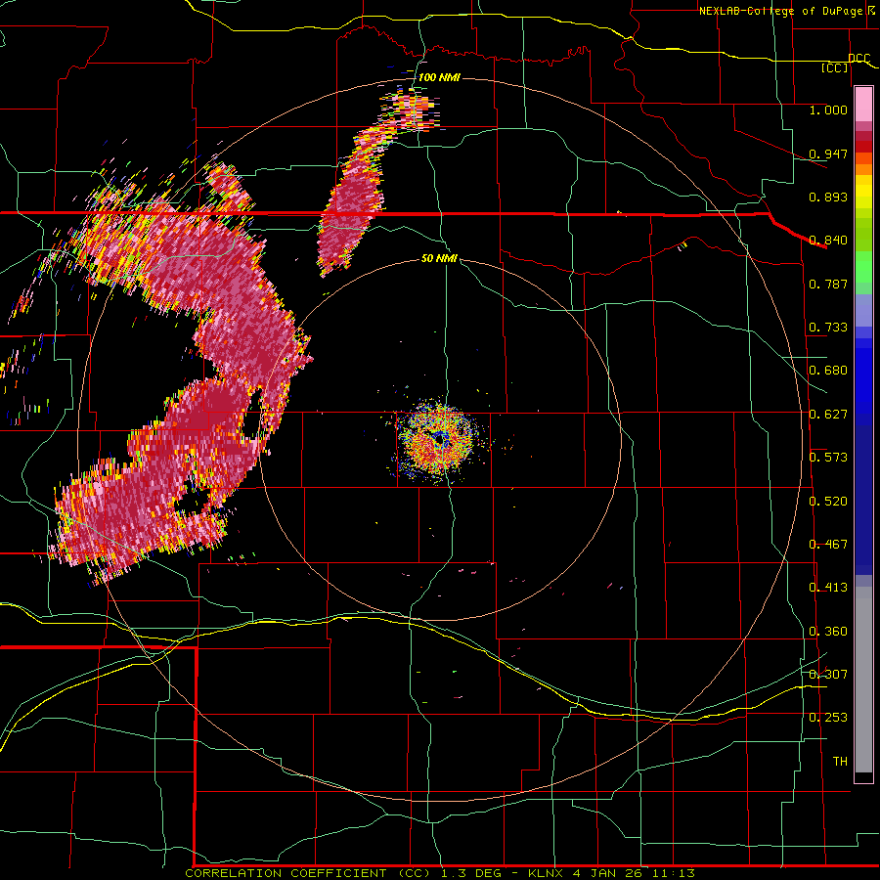The image size is (880, 880).
Task: Click the 0.947 legend value
Action: coord(828,154)
